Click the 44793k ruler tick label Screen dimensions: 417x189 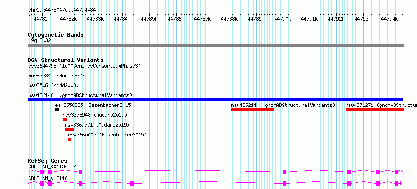tap(363, 19)
